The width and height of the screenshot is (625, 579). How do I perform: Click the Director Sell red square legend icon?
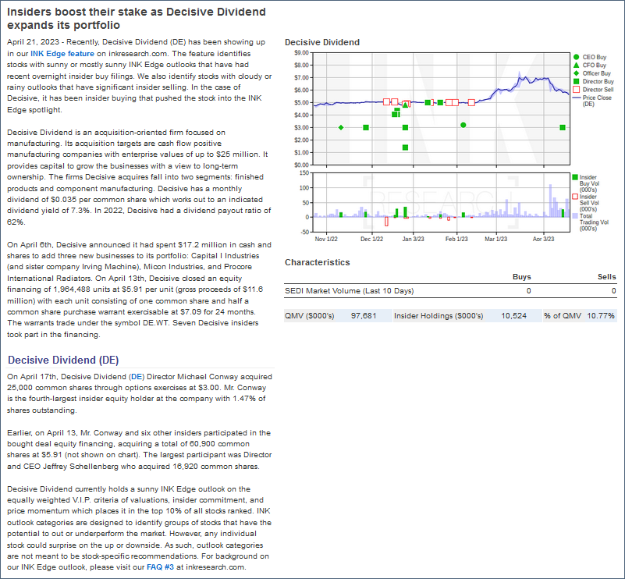tap(576, 89)
